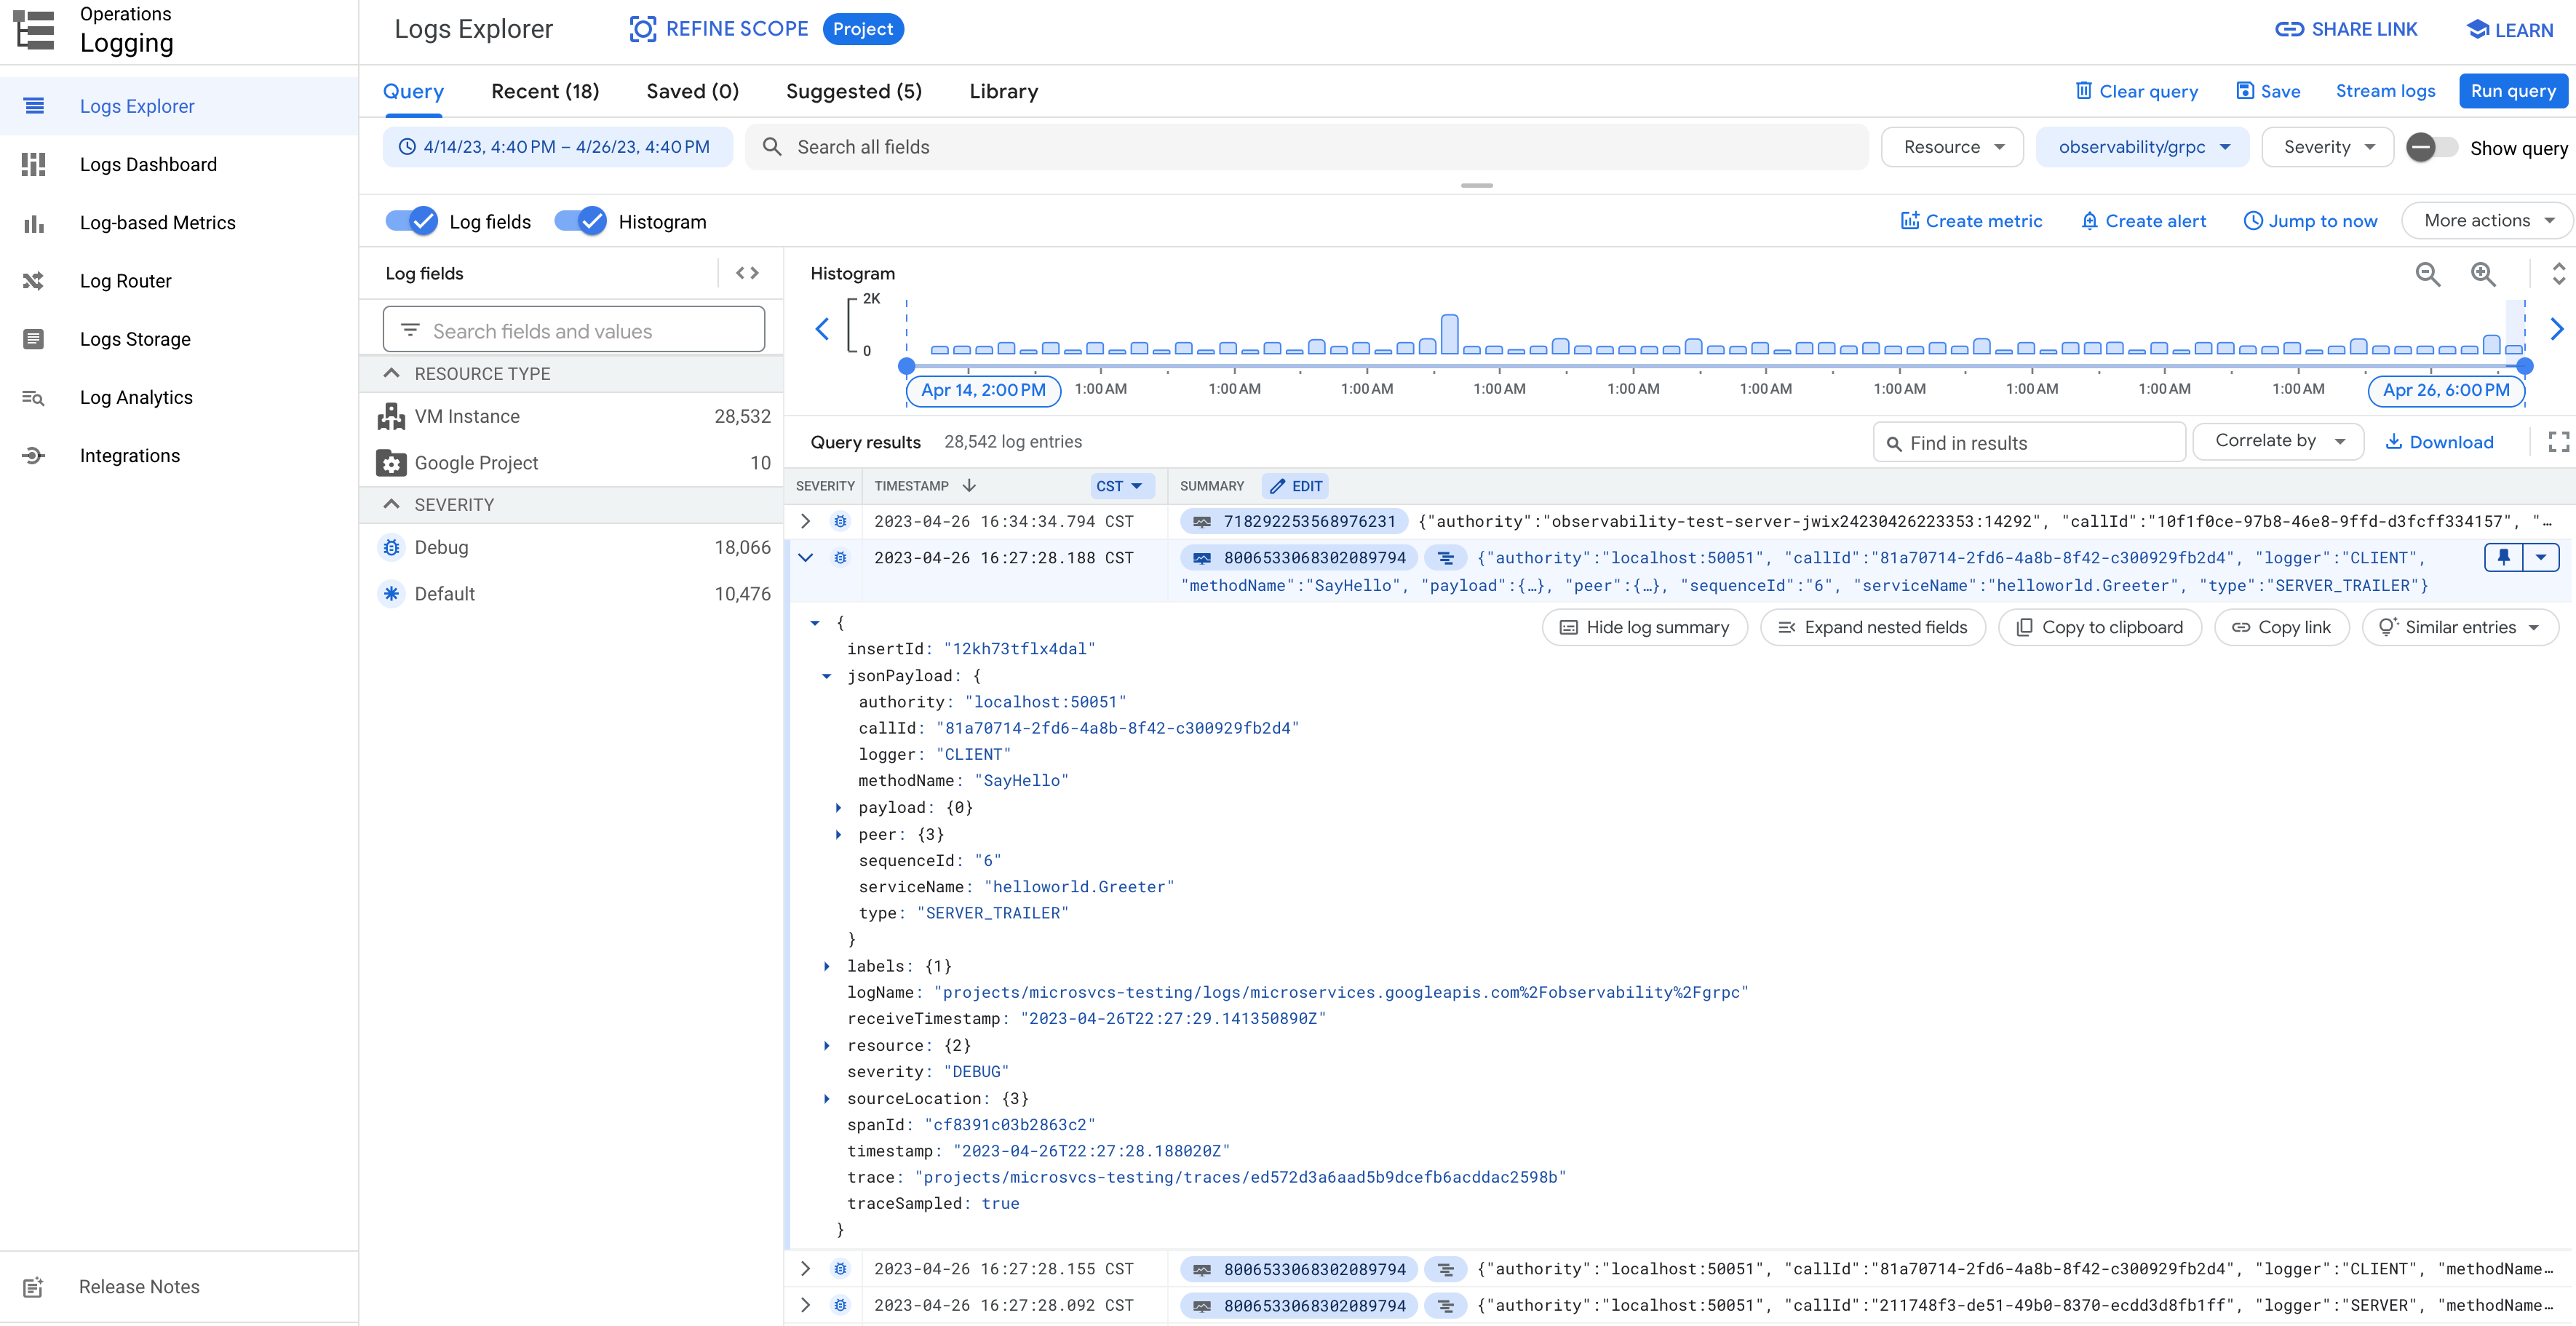Click Hide log summary button
2576x1326 pixels.
click(x=1644, y=627)
